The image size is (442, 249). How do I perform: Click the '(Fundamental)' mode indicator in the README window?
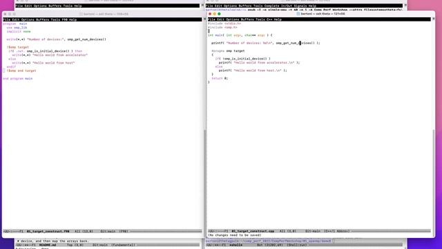pos(123,245)
